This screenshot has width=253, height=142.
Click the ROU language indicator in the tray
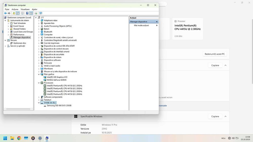(x=223, y=138)
